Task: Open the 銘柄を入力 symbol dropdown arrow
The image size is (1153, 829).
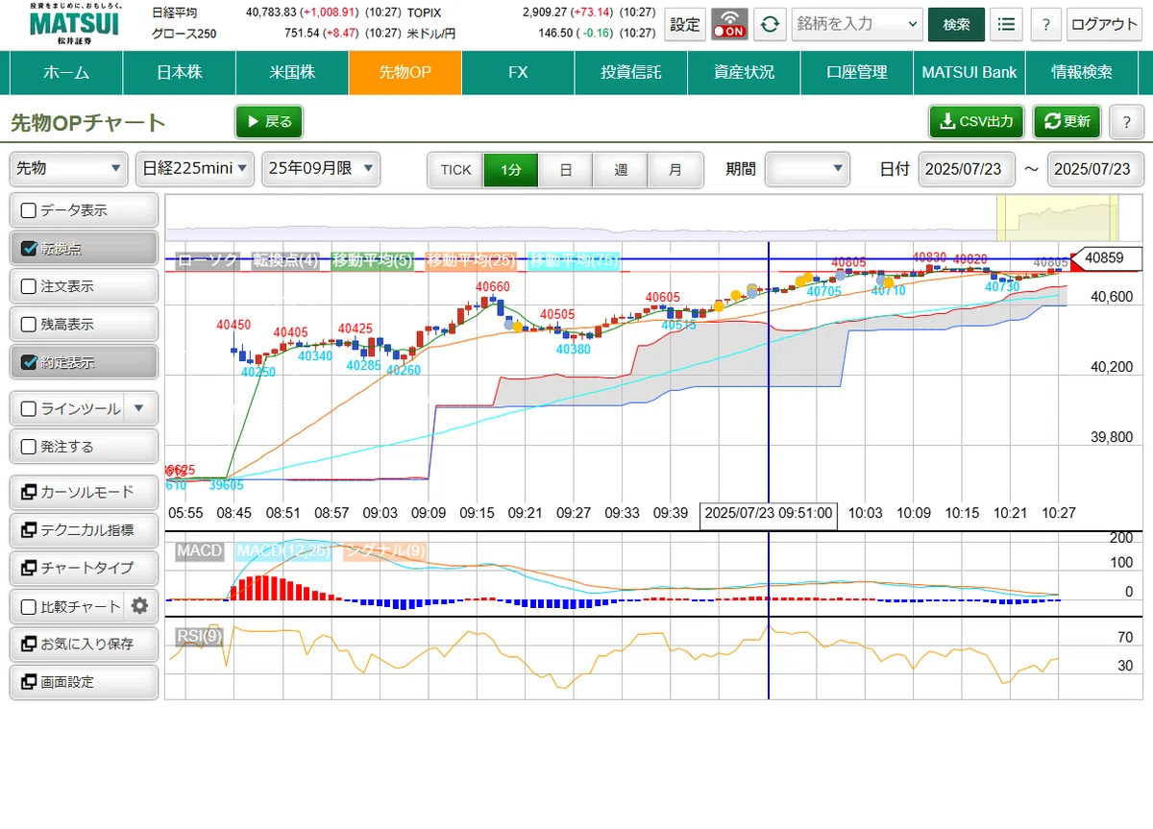Action: click(x=911, y=24)
